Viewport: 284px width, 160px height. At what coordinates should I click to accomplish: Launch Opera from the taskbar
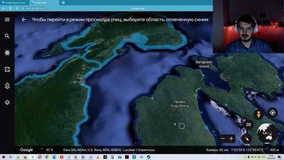pos(40,157)
